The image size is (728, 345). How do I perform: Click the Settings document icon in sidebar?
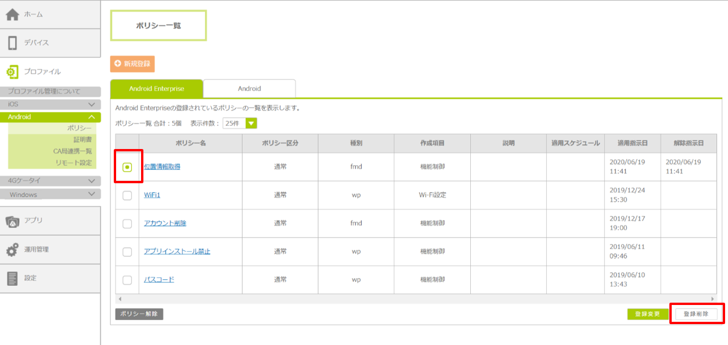pyautogui.click(x=13, y=278)
